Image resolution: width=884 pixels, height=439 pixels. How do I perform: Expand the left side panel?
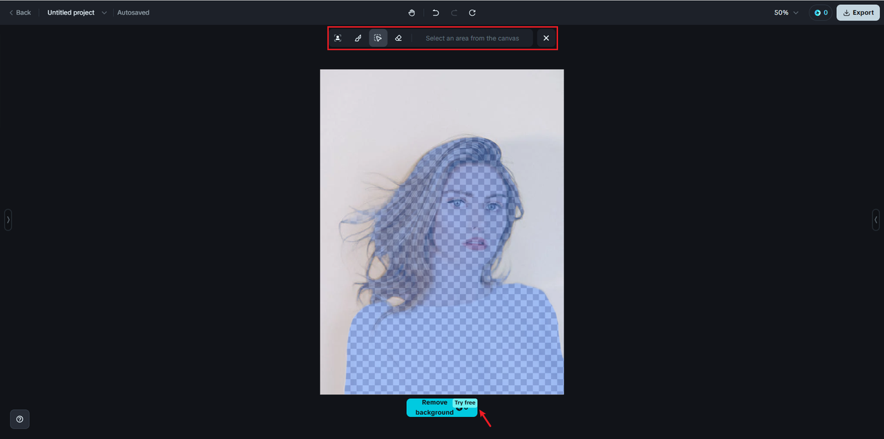pyautogui.click(x=8, y=219)
